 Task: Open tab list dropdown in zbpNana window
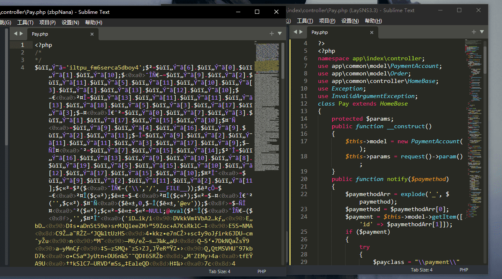tap(280, 34)
